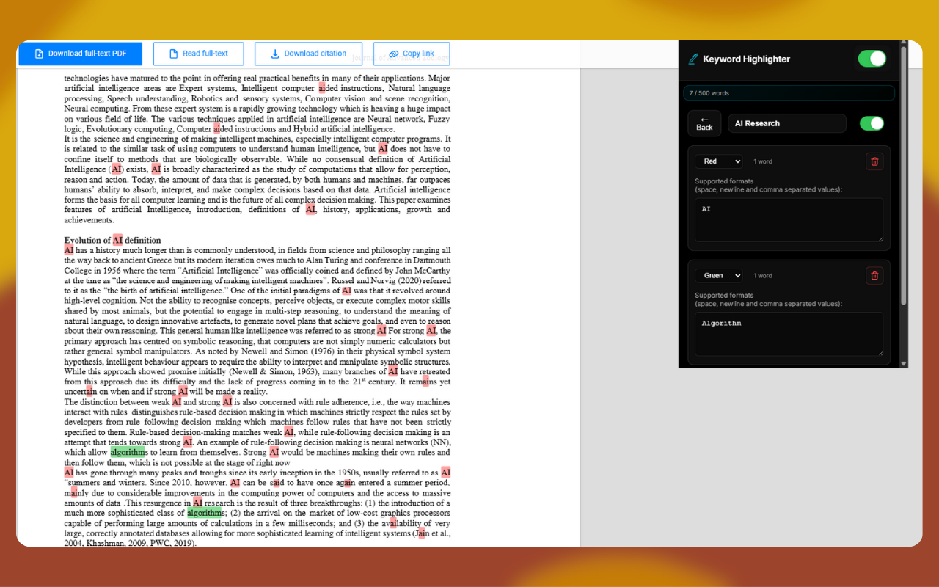
Task: Click the Keyword Highlighter pen icon
Action: pyautogui.click(x=693, y=59)
